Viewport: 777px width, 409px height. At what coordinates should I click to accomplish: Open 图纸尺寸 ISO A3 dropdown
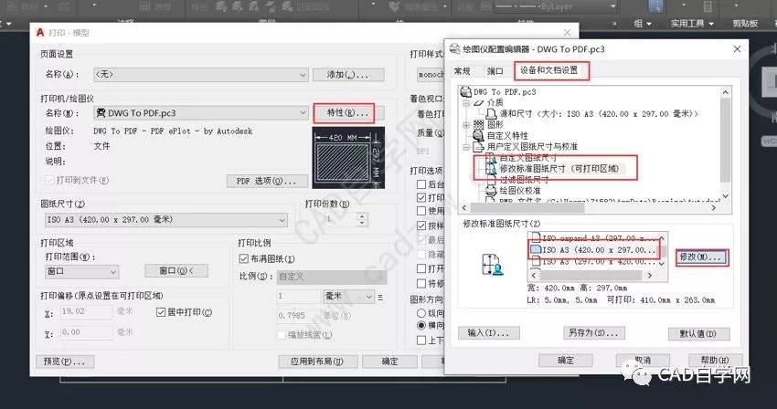coord(166,220)
